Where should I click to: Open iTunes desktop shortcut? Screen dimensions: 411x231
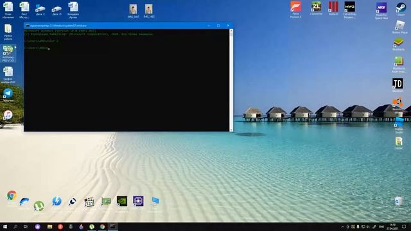(x=8, y=116)
